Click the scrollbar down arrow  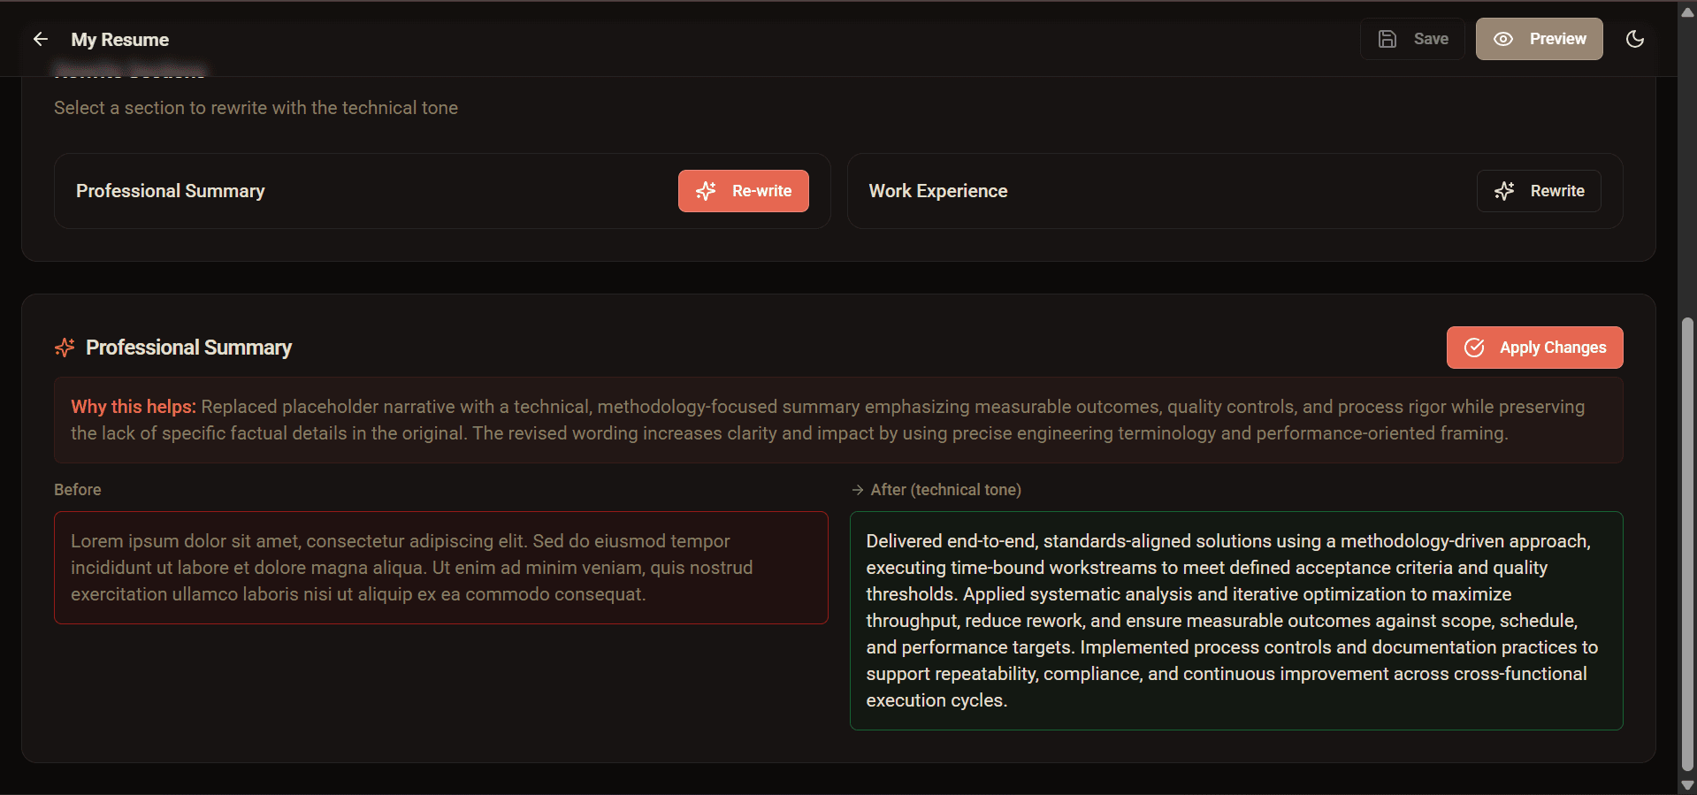1687,784
